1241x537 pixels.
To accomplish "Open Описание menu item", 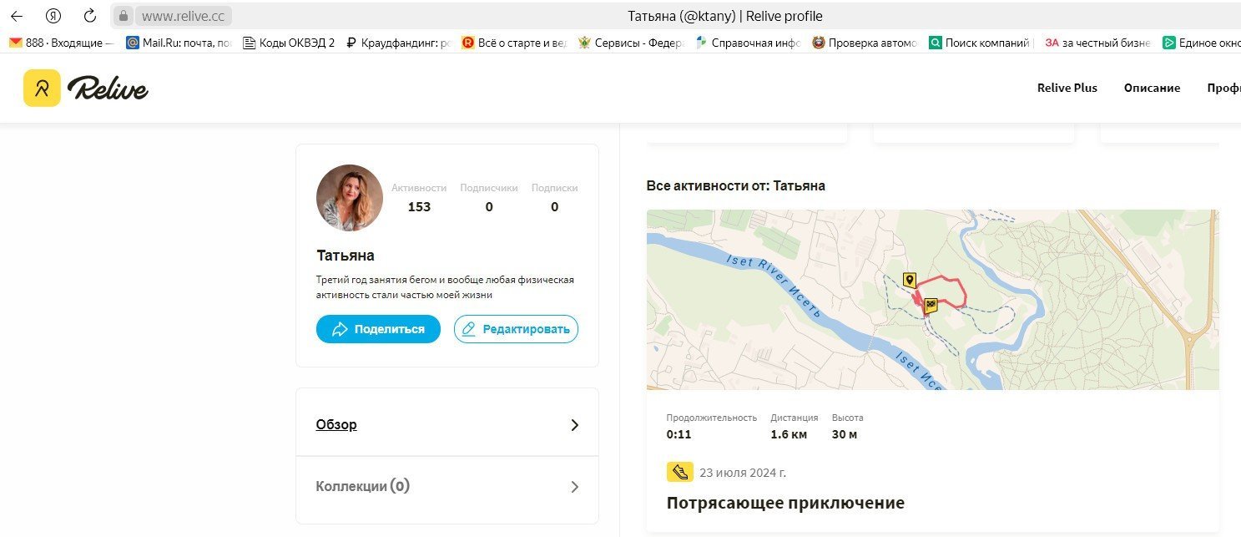I will click(1152, 88).
